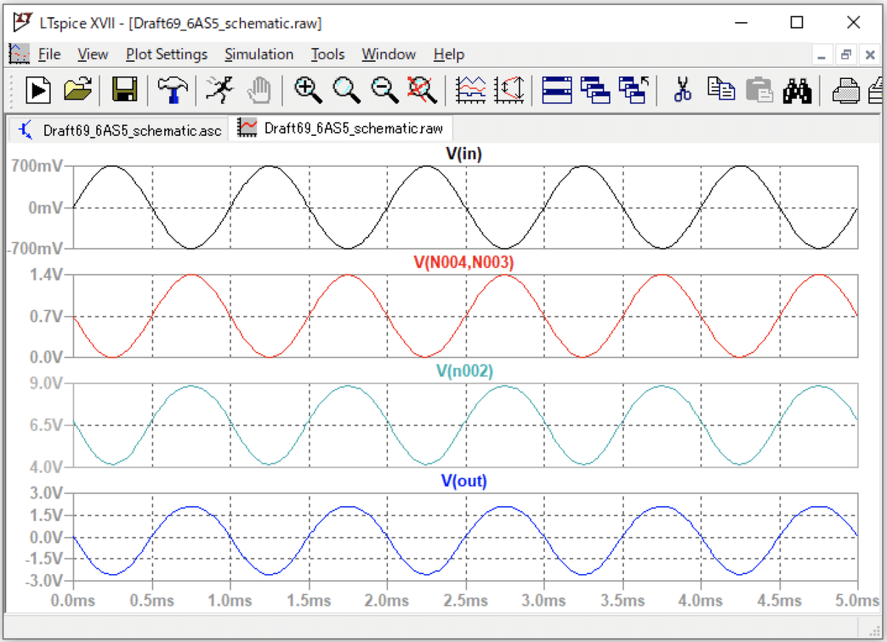Click the copy toolbar icon

point(721,90)
